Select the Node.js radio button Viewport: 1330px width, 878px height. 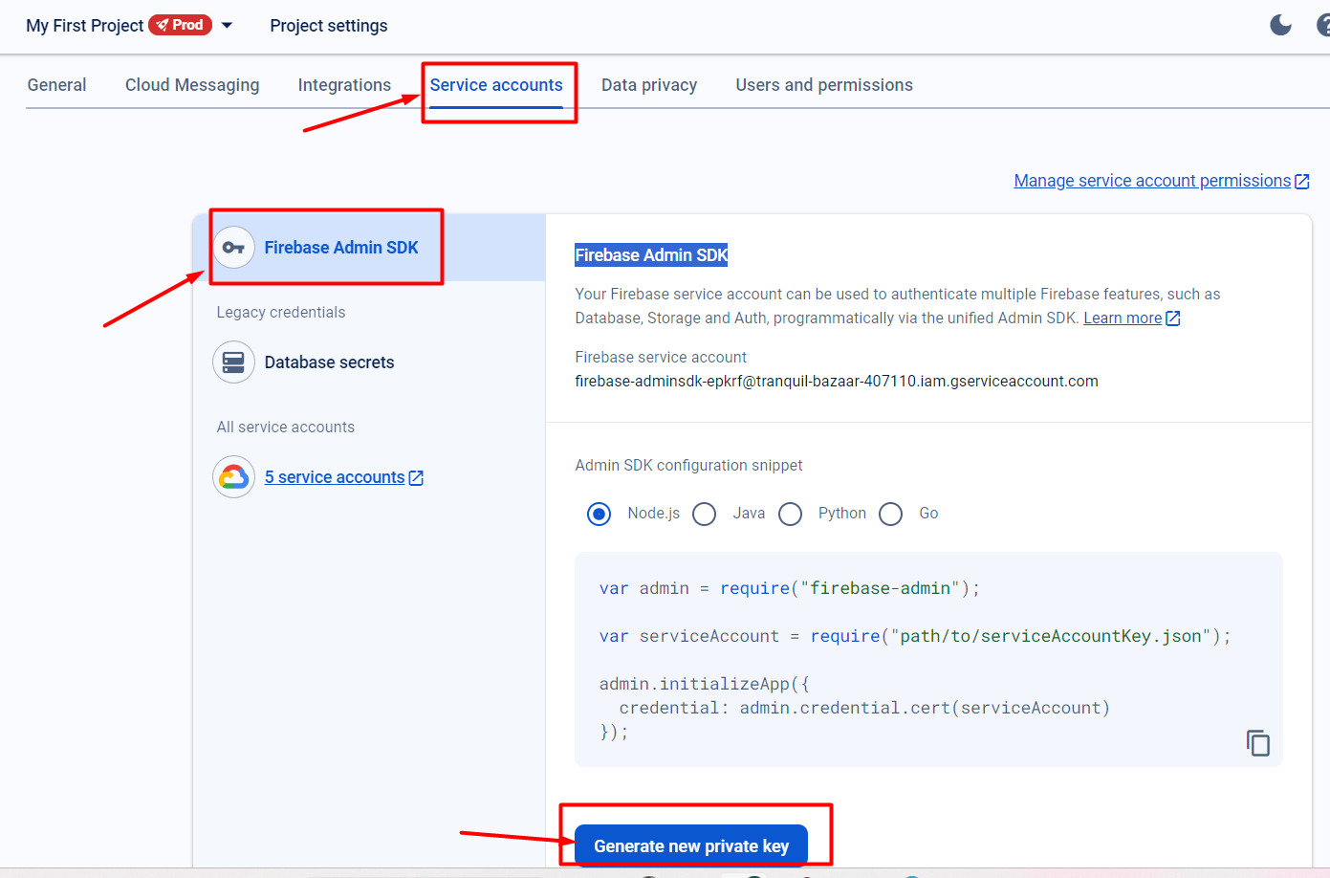[x=600, y=514]
